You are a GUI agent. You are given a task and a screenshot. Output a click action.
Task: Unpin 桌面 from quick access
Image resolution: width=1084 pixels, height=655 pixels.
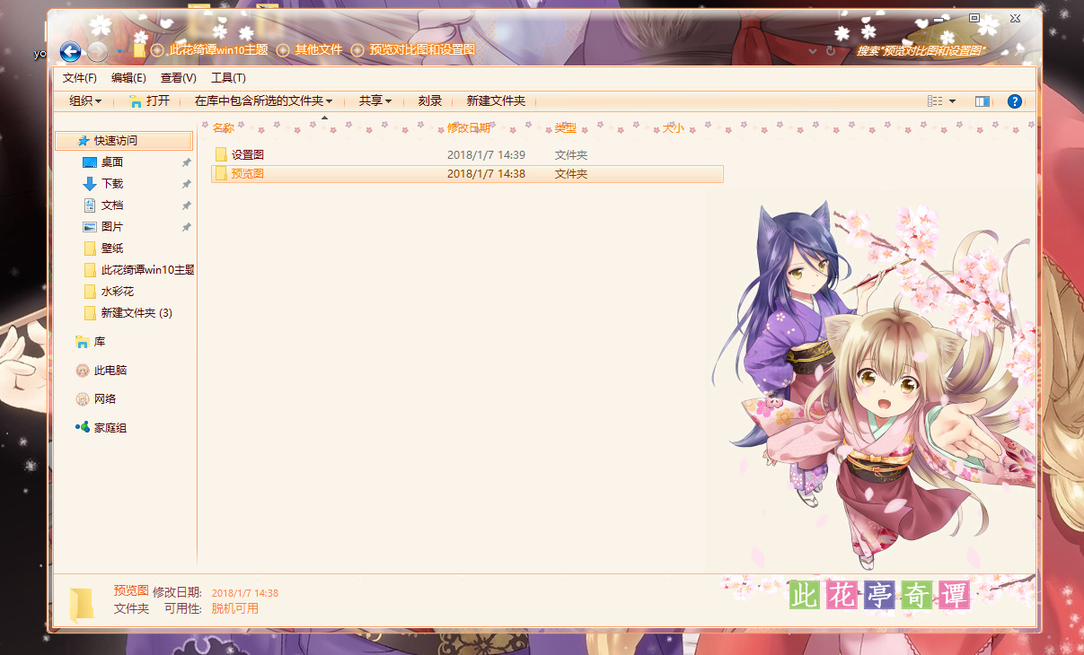pyautogui.click(x=186, y=162)
